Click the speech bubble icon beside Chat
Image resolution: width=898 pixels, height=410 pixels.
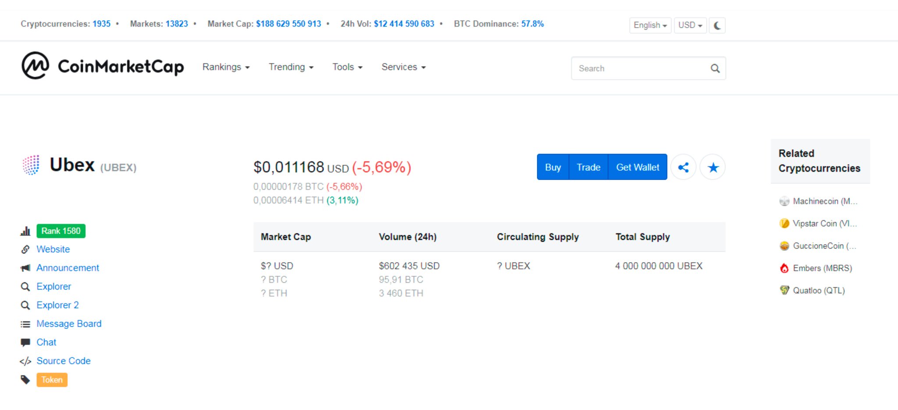(x=25, y=342)
